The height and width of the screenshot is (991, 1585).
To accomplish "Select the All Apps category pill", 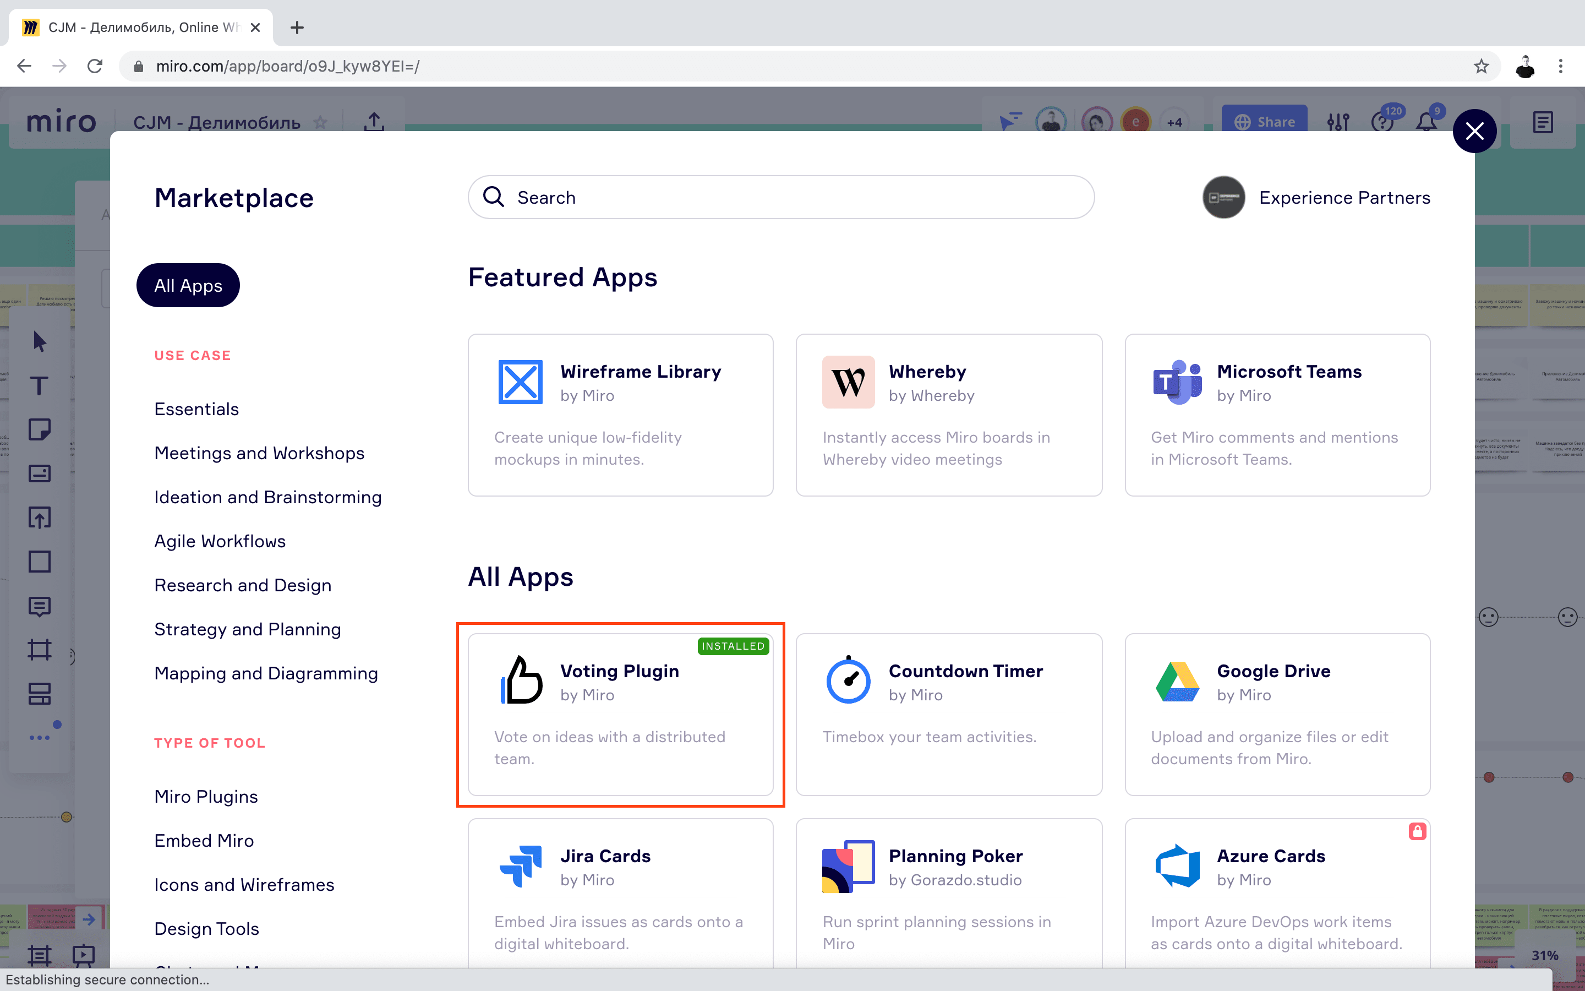I will [188, 286].
